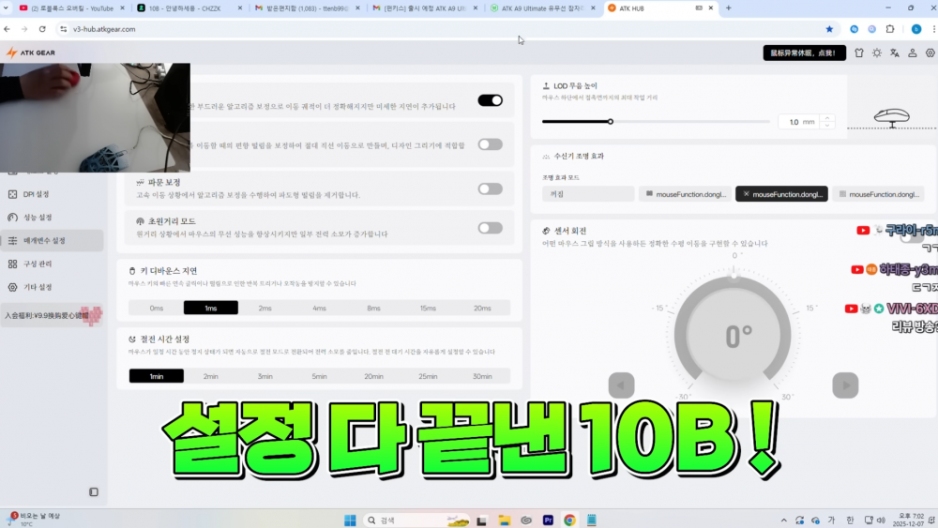Click the ATK GEAR logo
Viewport: 938px width, 528px height.
[31, 53]
